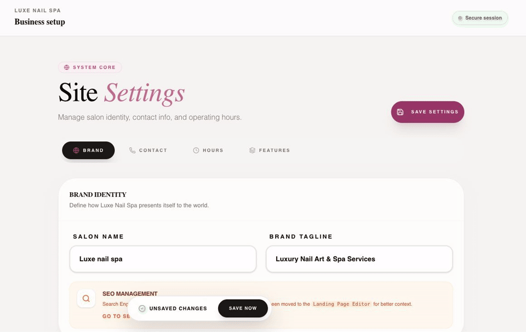The height and width of the screenshot is (332, 526).
Task: Open the Features tab
Action: (x=270, y=150)
